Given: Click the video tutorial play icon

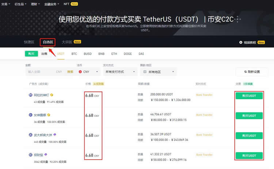Looking at the screenshot, I should (x=241, y=42).
